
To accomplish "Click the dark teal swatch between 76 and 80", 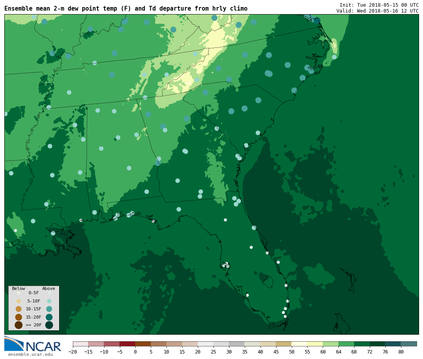I will click(393, 344).
